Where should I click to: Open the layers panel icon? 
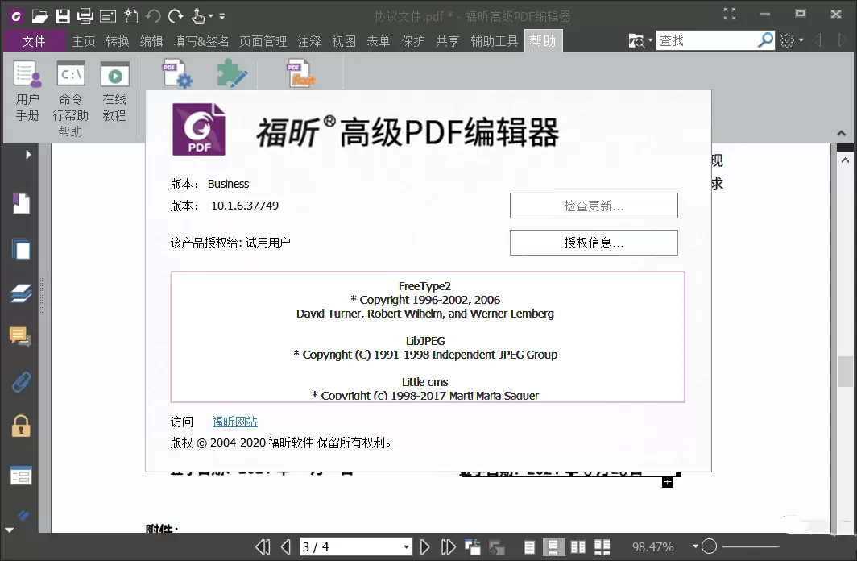tap(21, 293)
